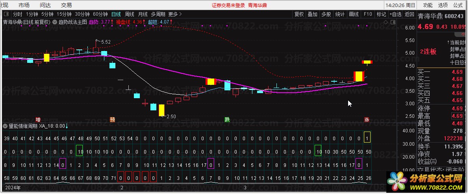The height and width of the screenshot is (194, 469).
Task: Click the 分析家公式网 www.70822.com logo
Action: pyautogui.click(x=427, y=183)
